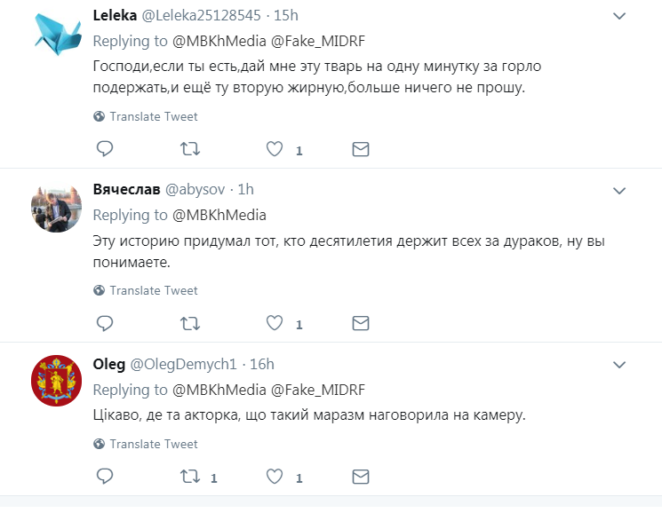Share Вячеслав's tweet by direct message

click(360, 323)
